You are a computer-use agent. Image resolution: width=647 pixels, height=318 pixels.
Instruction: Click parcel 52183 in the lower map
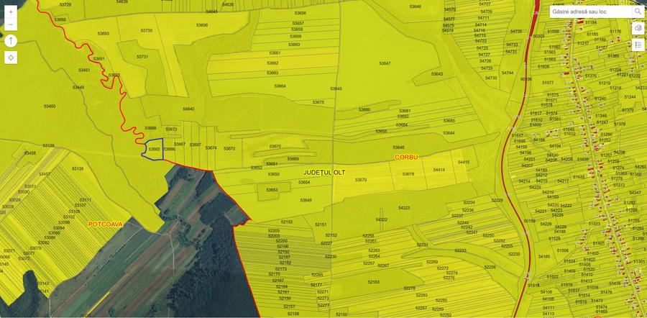pos(373,282)
